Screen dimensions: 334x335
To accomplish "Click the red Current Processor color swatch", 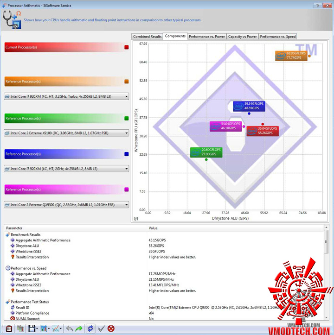I will point(127,47).
